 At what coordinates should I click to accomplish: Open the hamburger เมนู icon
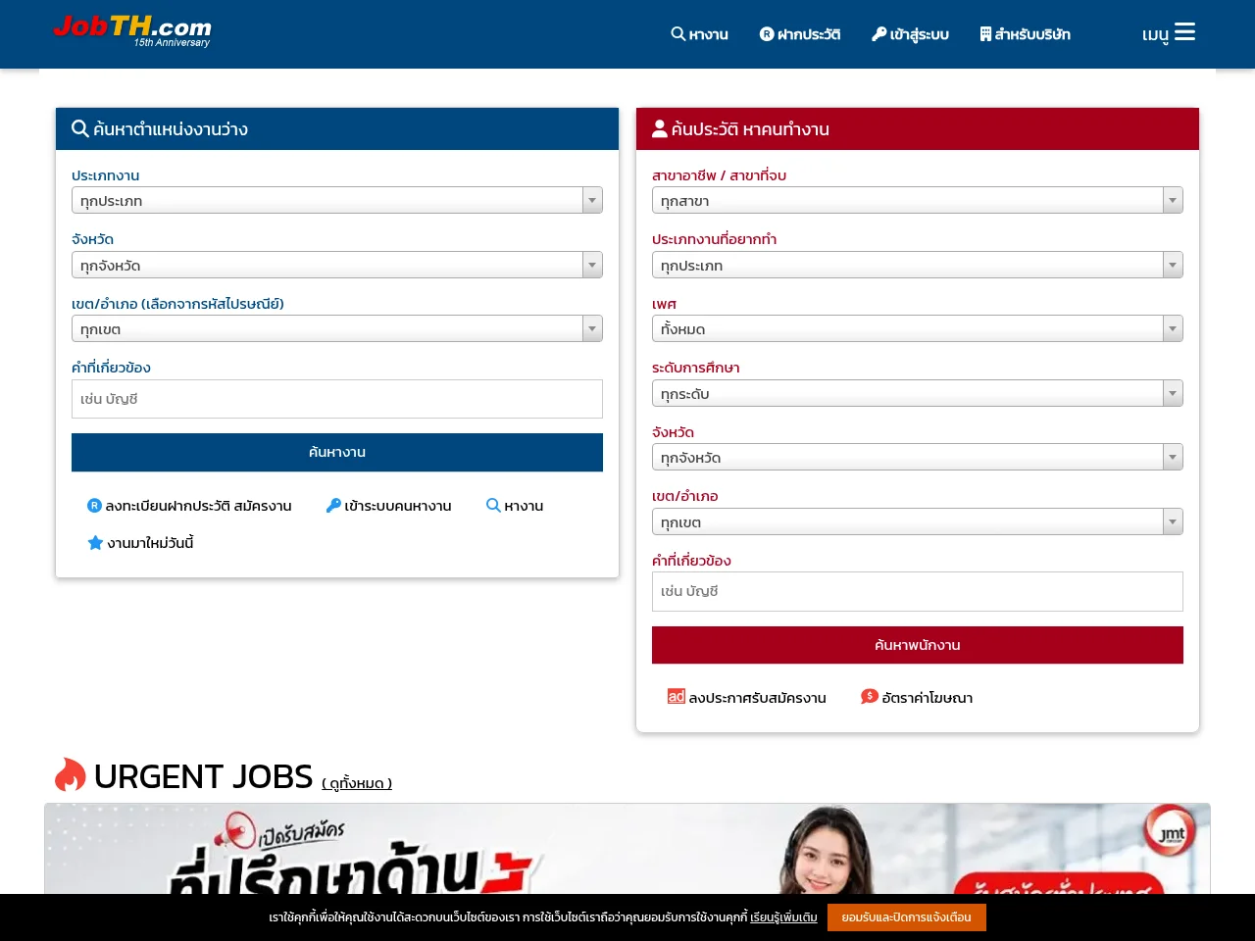[1184, 32]
